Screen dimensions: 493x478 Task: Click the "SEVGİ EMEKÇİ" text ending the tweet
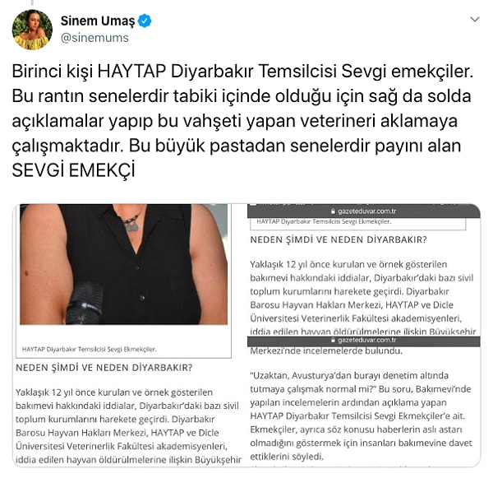[x=74, y=169]
